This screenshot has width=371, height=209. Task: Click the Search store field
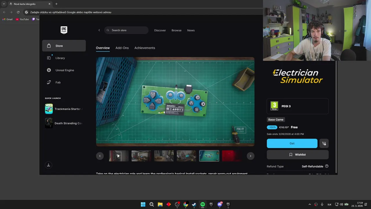(126, 30)
